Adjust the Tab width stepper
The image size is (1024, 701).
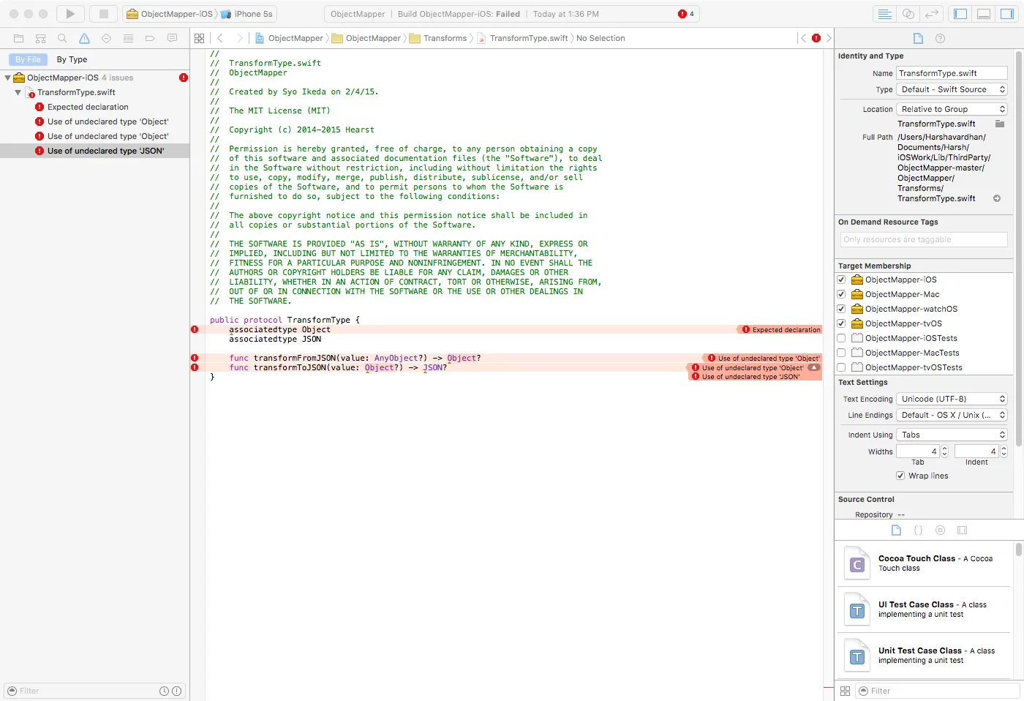coord(944,451)
